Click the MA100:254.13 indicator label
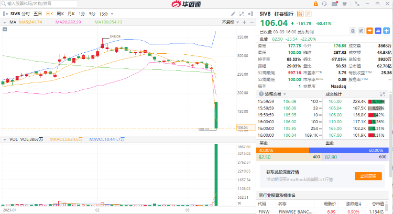393x214 pixels. pyautogui.click(x=108, y=22)
